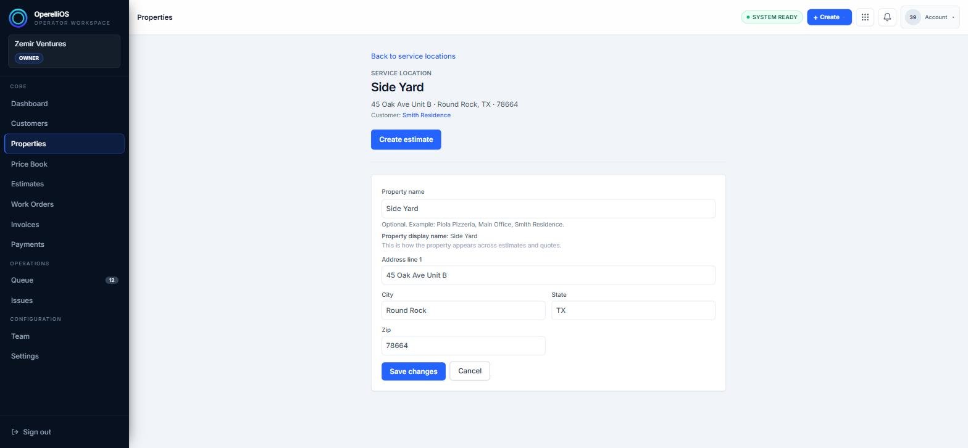Go to Team in the sidebar
This screenshot has width=968, height=448.
pyautogui.click(x=64, y=336)
